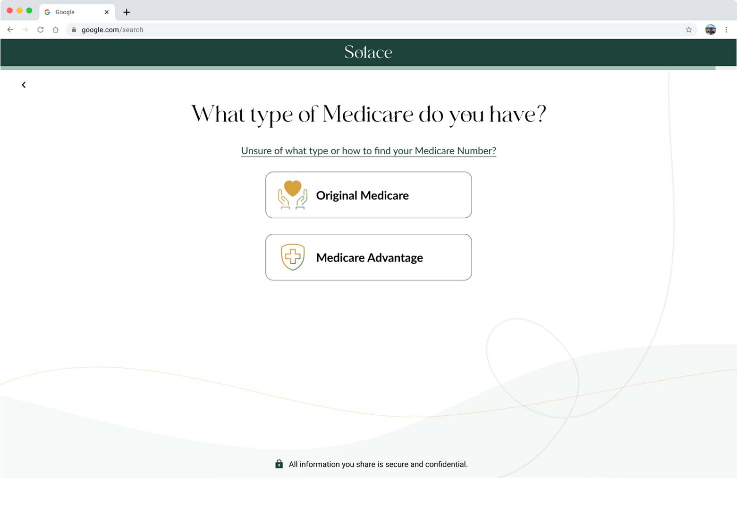Screen dimensions: 737x509
Task: Click the green padlock security icon
Action: [279, 464]
